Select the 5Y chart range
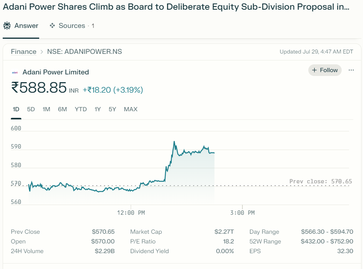This screenshot has height=269, width=363. coord(112,109)
